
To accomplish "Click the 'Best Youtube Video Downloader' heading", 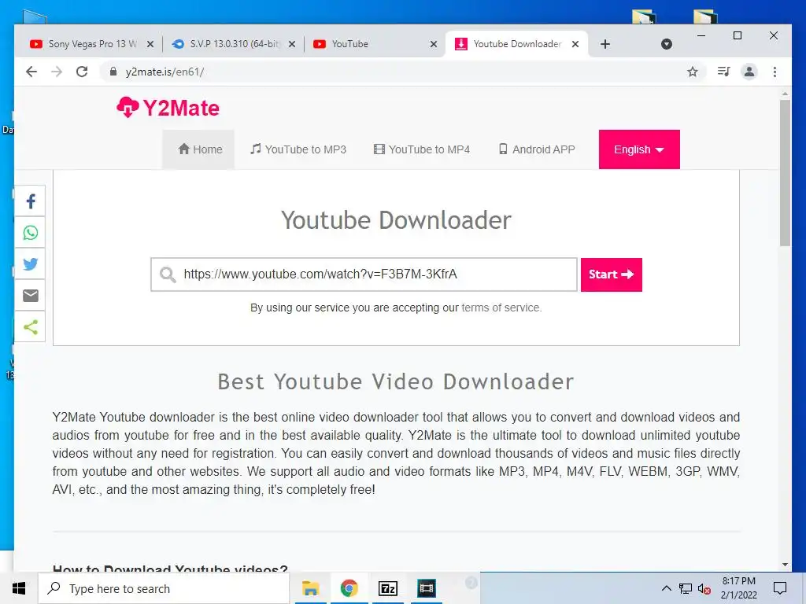I will pos(396,381).
